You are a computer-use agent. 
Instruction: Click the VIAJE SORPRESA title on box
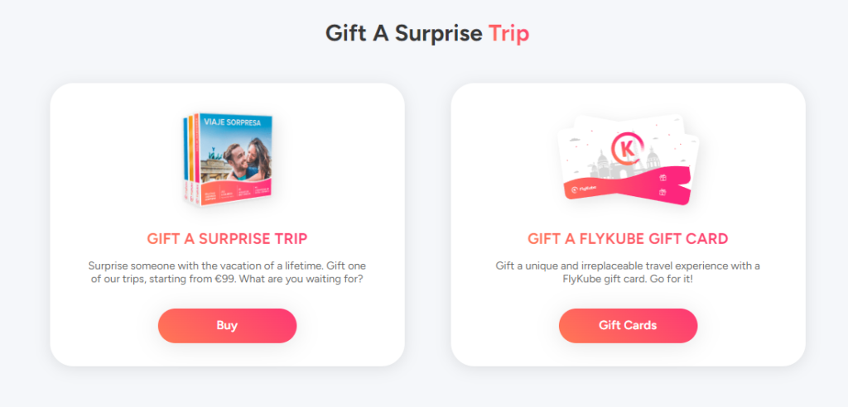coord(232,122)
